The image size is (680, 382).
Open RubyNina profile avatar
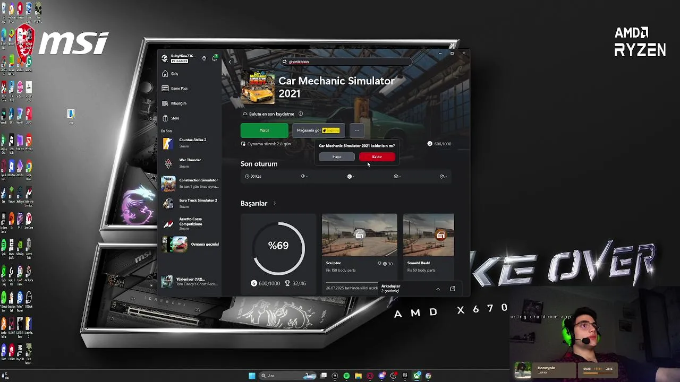165,58
